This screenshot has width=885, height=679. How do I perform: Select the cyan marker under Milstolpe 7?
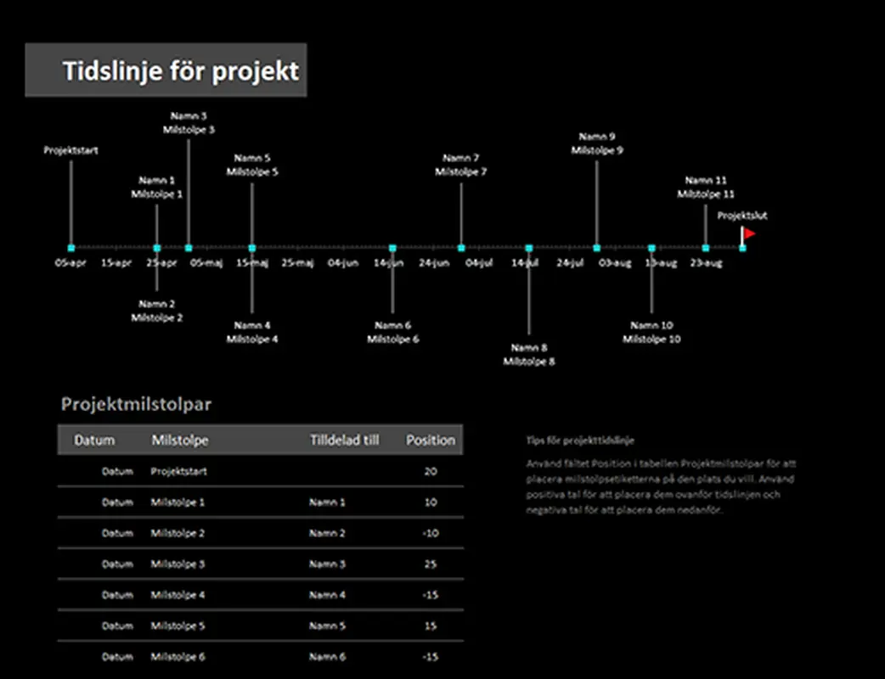[x=461, y=248]
